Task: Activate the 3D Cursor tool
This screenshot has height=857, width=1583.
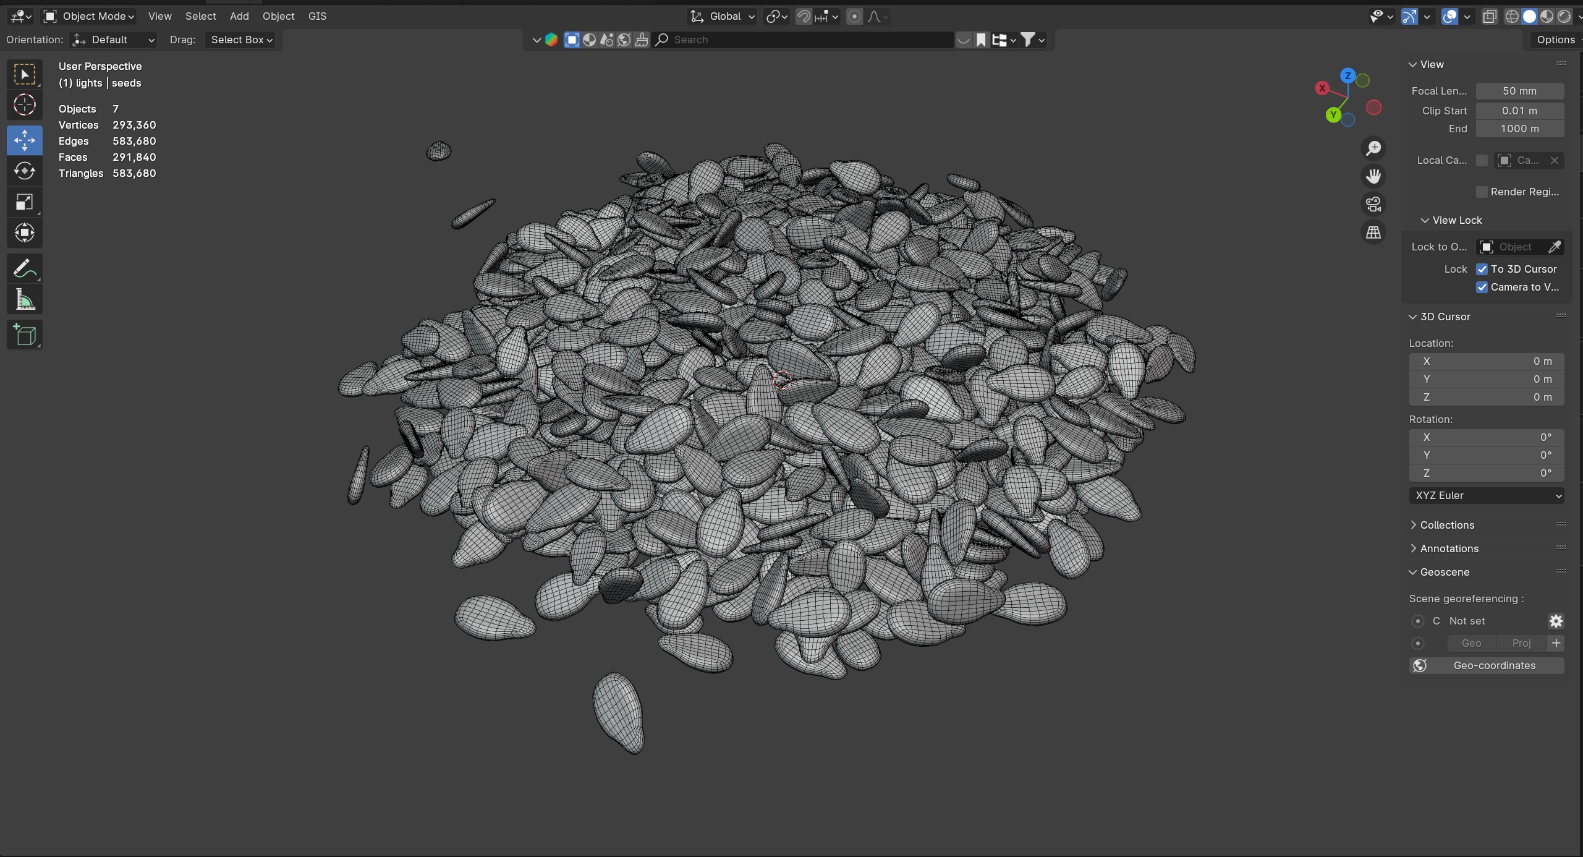Action: (25, 105)
